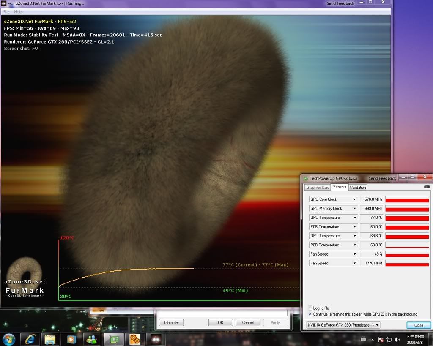Click the keyboard icon in the tray
The image size is (433, 346).
(x=363, y=339)
